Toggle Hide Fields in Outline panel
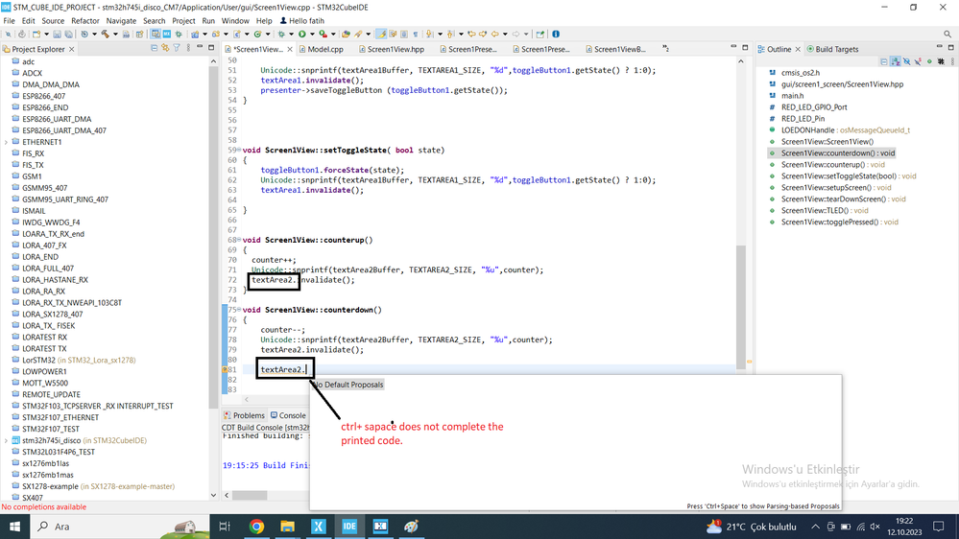Viewport: 959px width, 539px height. coord(906,61)
